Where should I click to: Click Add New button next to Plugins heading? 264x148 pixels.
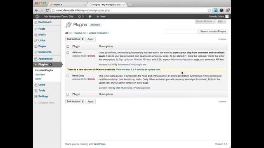(95, 25)
